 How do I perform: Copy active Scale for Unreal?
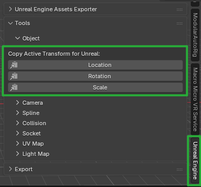pos(95,87)
